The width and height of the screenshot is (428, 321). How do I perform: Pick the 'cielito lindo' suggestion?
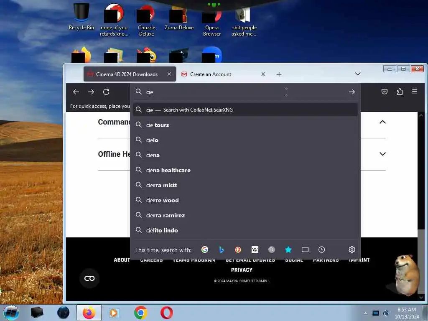pos(245,230)
